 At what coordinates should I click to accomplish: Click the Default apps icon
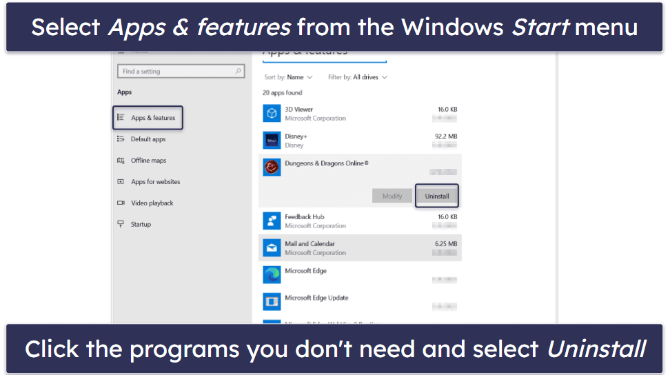121,139
